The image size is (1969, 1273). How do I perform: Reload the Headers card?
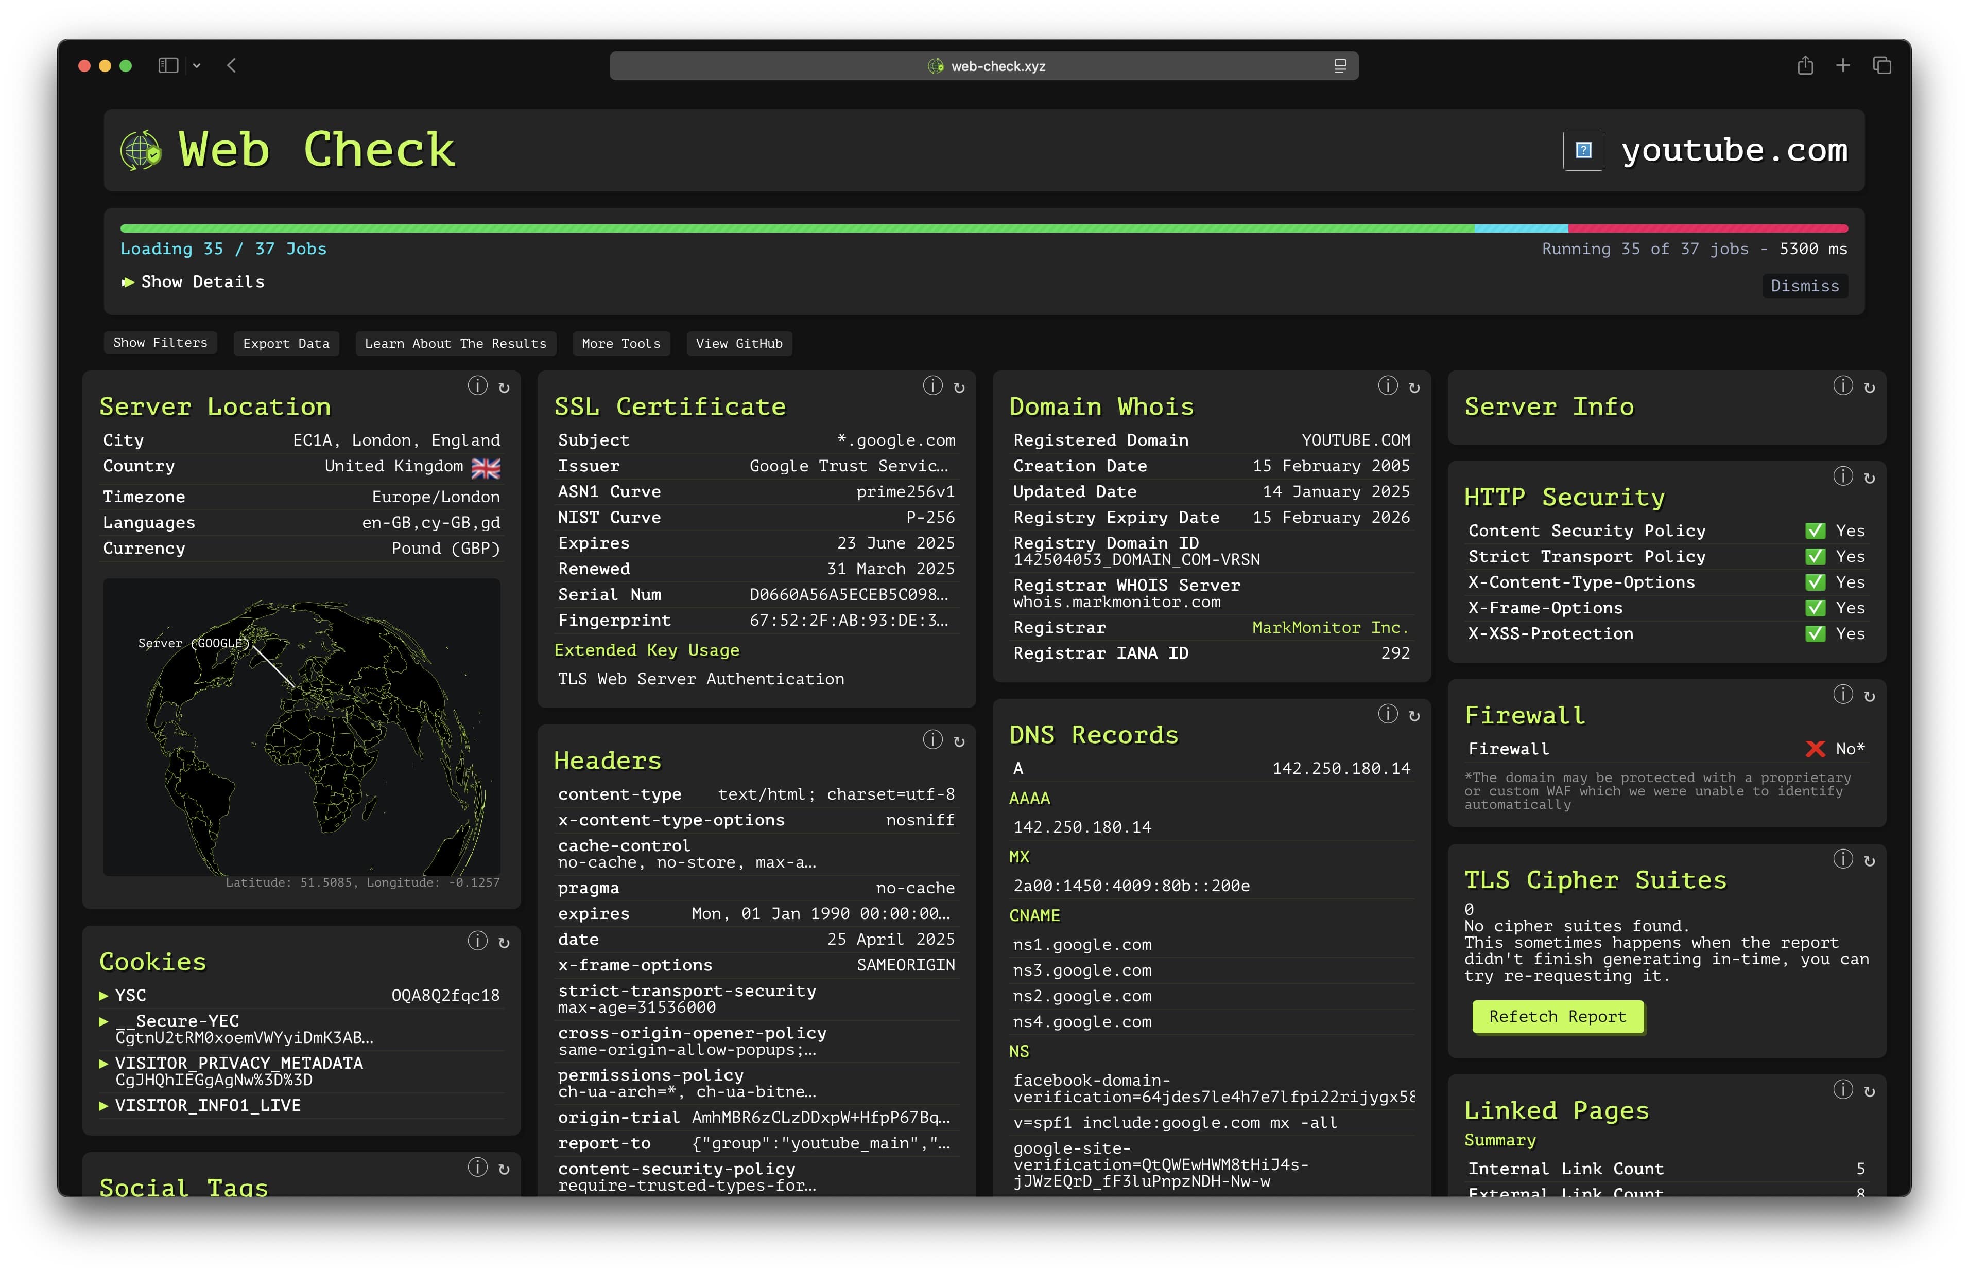[958, 741]
